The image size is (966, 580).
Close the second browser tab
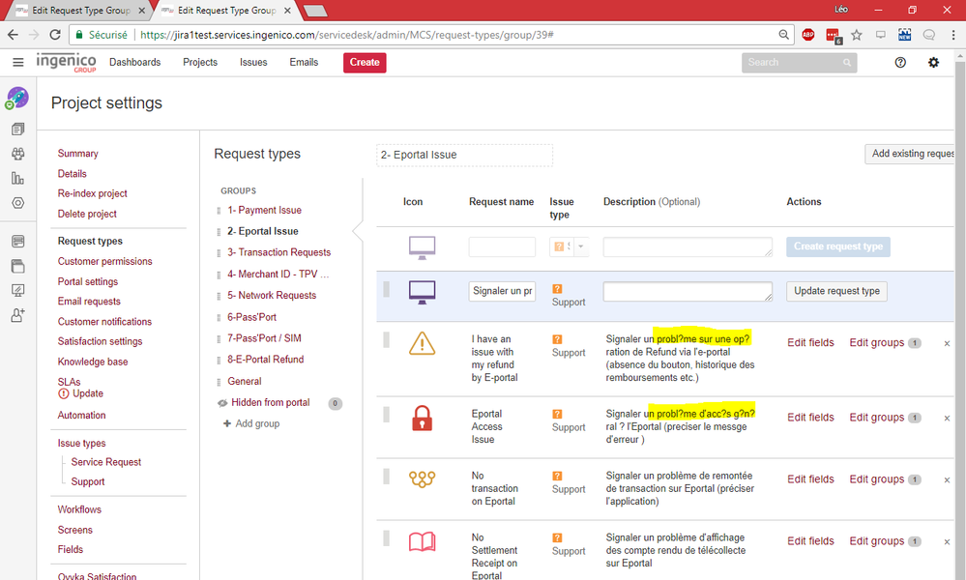(x=287, y=11)
